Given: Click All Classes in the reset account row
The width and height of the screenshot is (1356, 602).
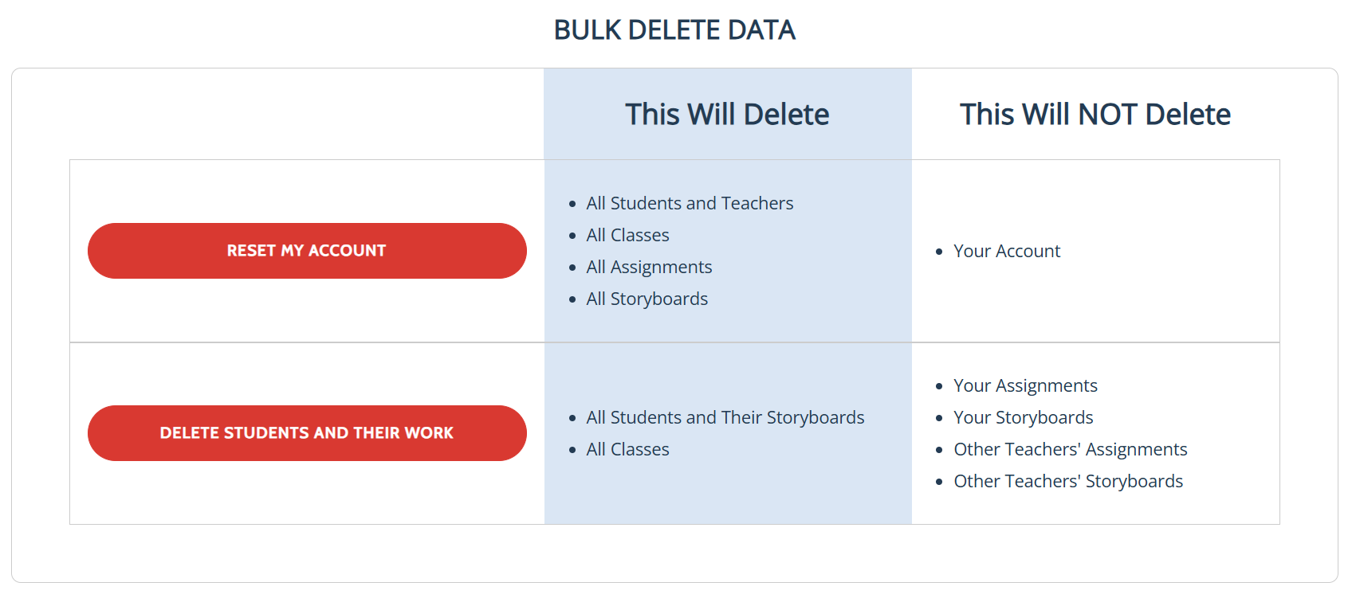Looking at the screenshot, I should coord(627,236).
